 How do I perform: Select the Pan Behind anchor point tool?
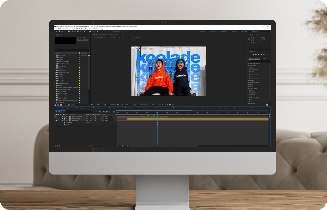(72, 32)
